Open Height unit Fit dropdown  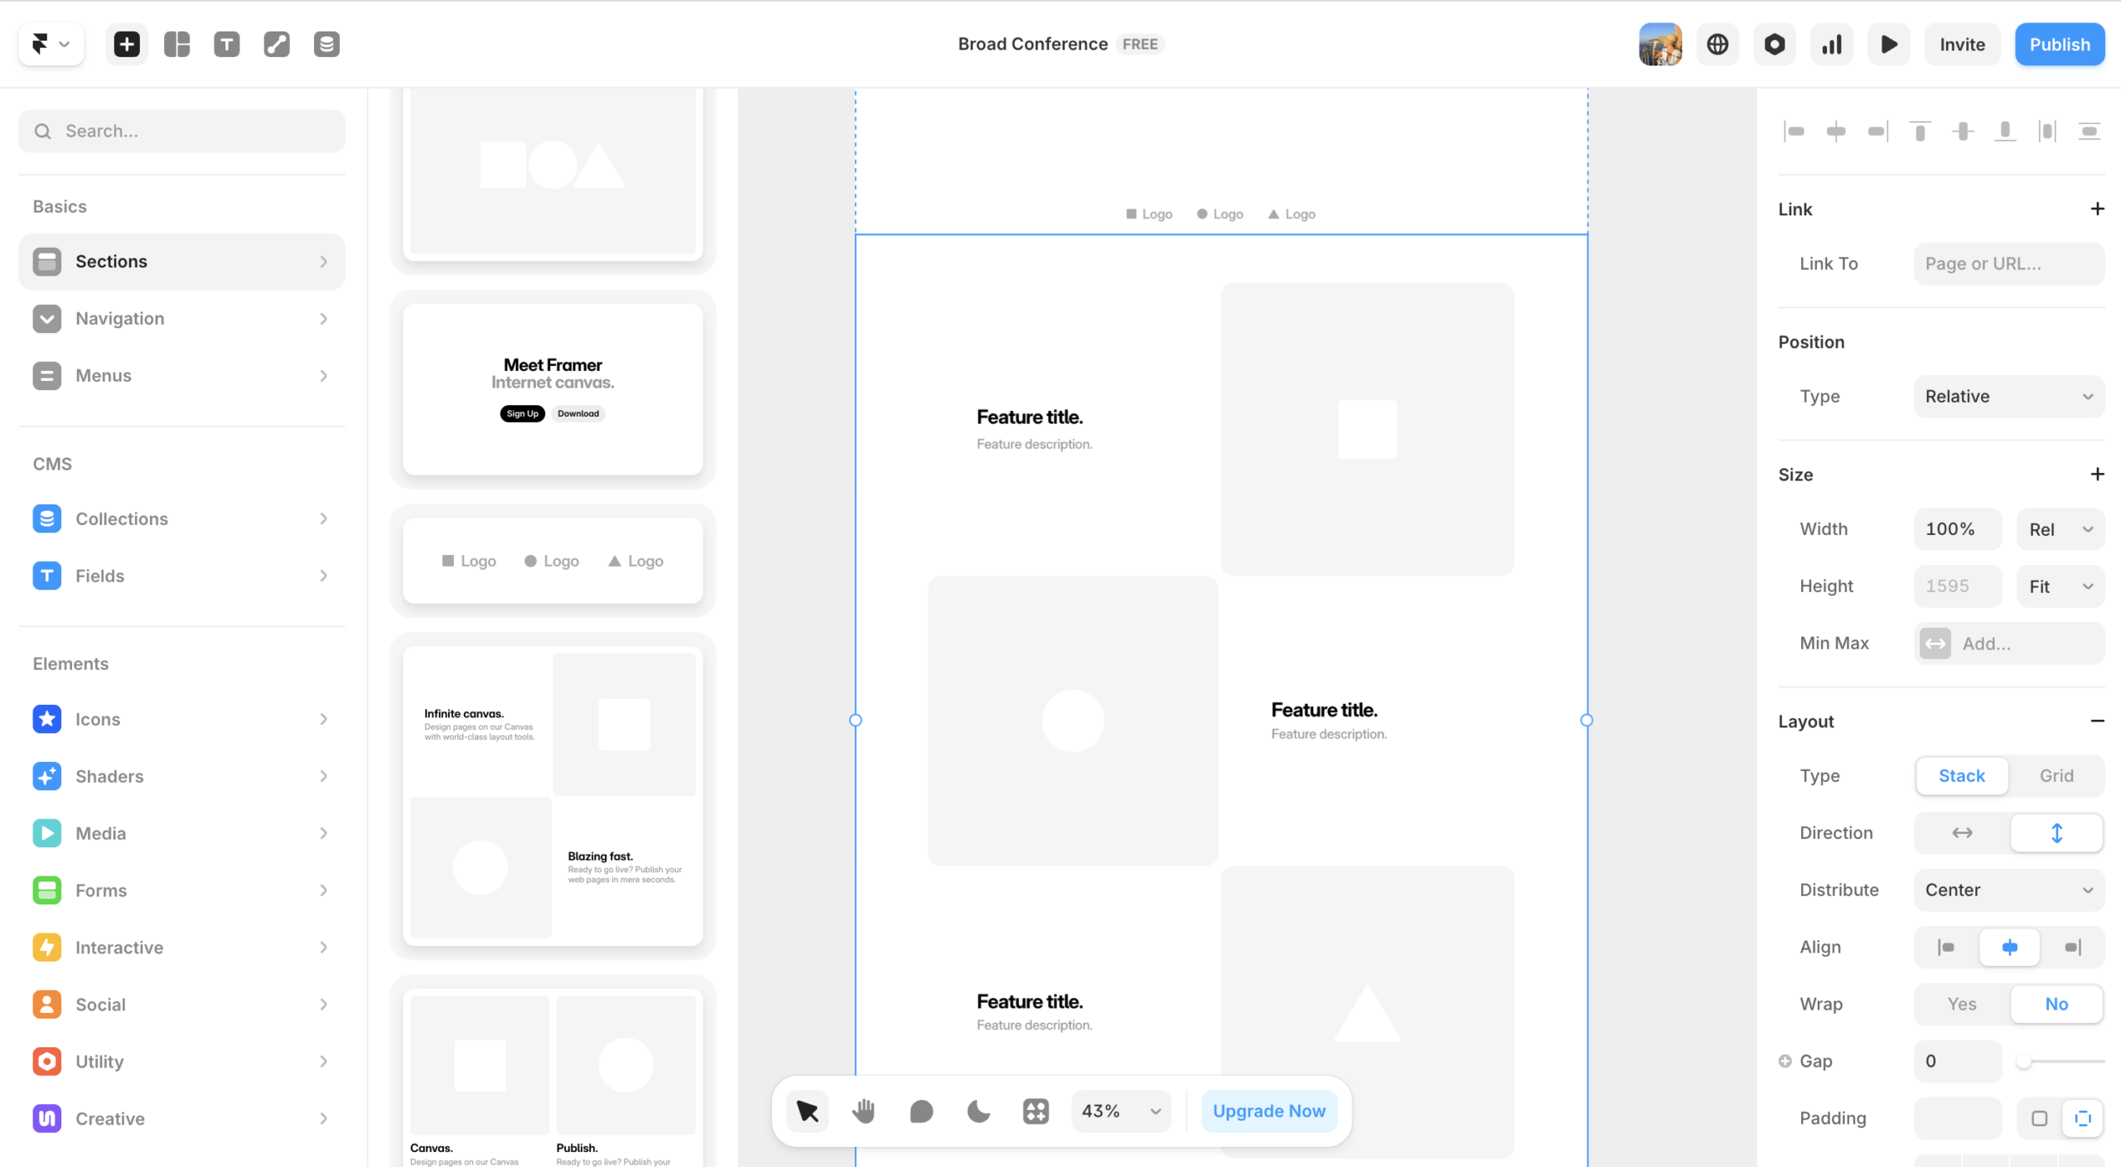coord(2061,586)
